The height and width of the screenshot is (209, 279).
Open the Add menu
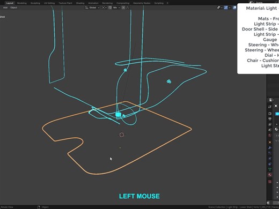[x=5, y=8]
